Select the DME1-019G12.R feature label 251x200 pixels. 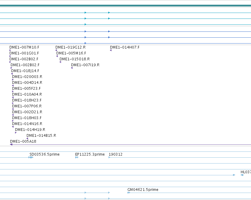coord(70,47)
